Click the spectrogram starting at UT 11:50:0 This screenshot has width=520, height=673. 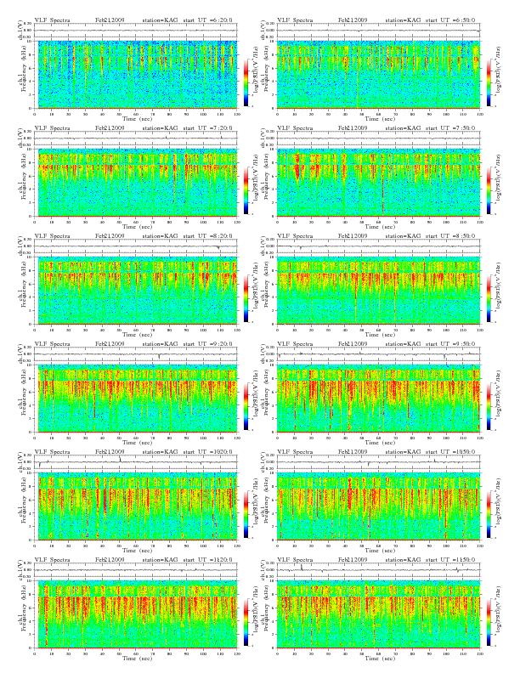[x=378, y=614]
